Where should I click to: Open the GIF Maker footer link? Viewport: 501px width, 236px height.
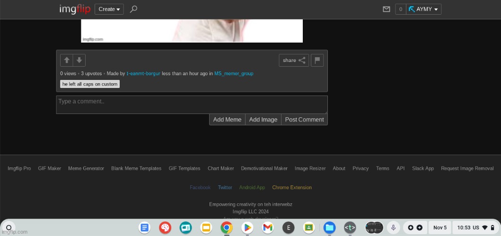coord(50,168)
